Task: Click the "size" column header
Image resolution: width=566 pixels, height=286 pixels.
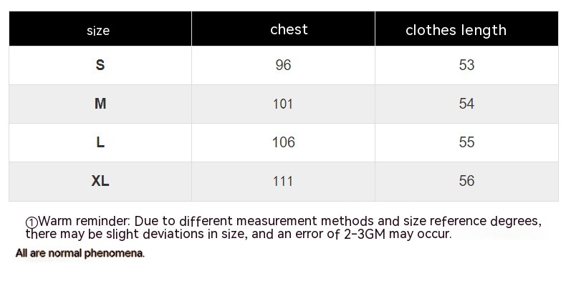Action: [98, 30]
